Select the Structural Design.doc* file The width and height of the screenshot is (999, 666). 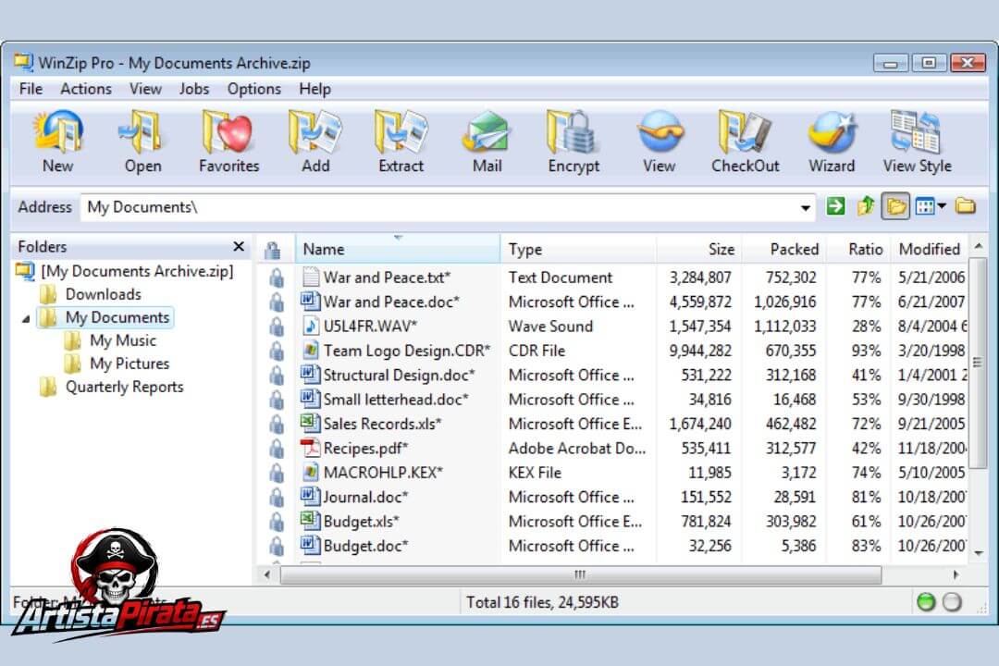(x=399, y=375)
